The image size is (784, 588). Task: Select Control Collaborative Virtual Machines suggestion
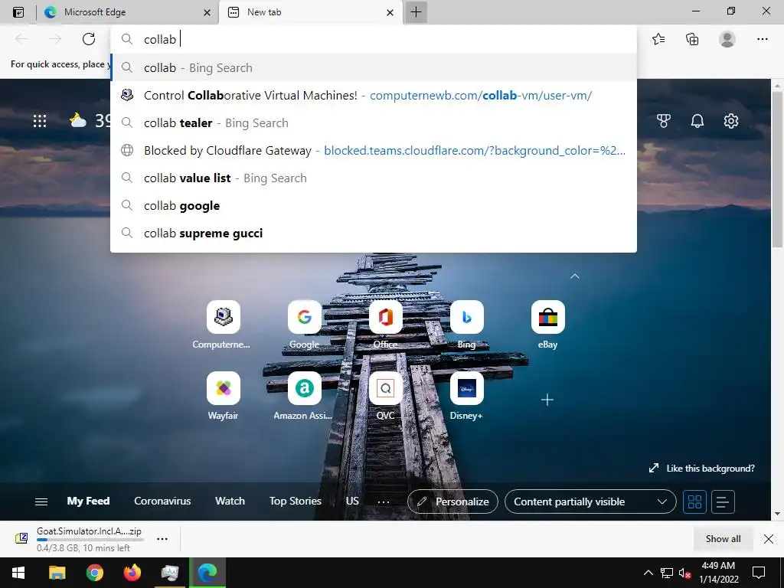(x=374, y=95)
